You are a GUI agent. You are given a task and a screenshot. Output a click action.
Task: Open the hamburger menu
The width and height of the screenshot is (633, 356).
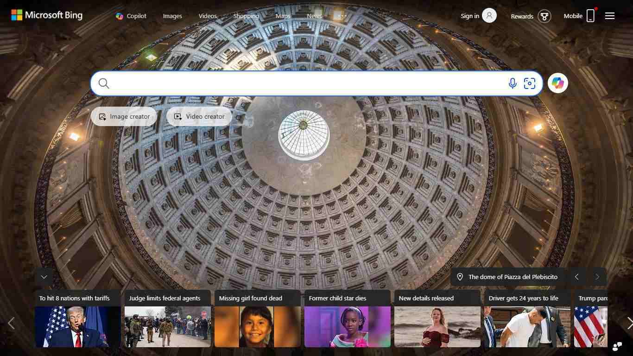pyautogui.click(x=609, y=15)
